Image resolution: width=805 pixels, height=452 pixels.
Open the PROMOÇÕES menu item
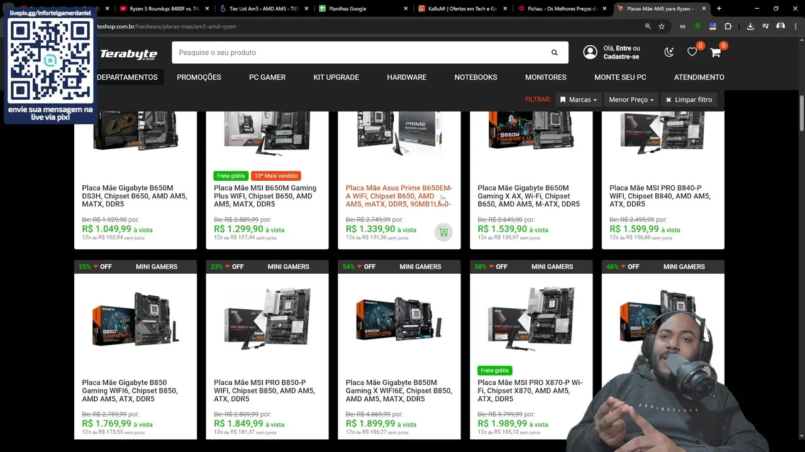point(199,77)
